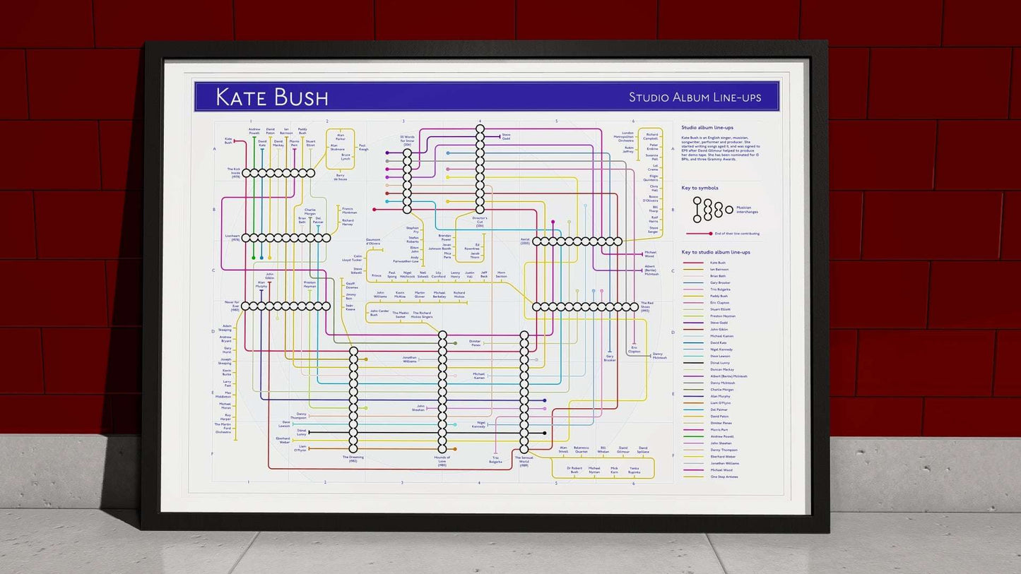Click the "Yanka Rupkina" name
Viewport: 1021px width, 574px height.
click(x=635, y=470)
